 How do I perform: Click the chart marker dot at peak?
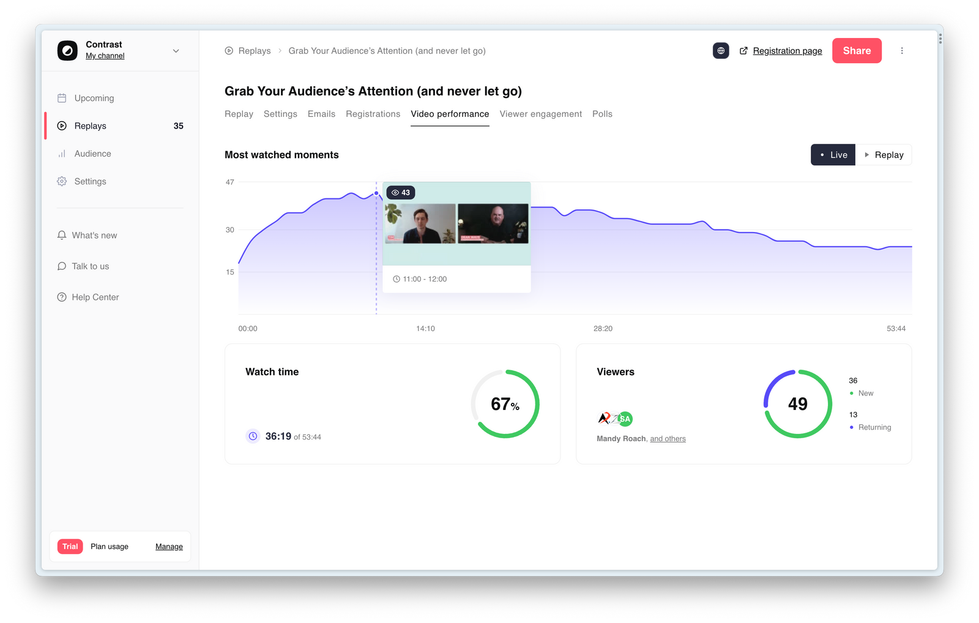(x=376, y=193)
